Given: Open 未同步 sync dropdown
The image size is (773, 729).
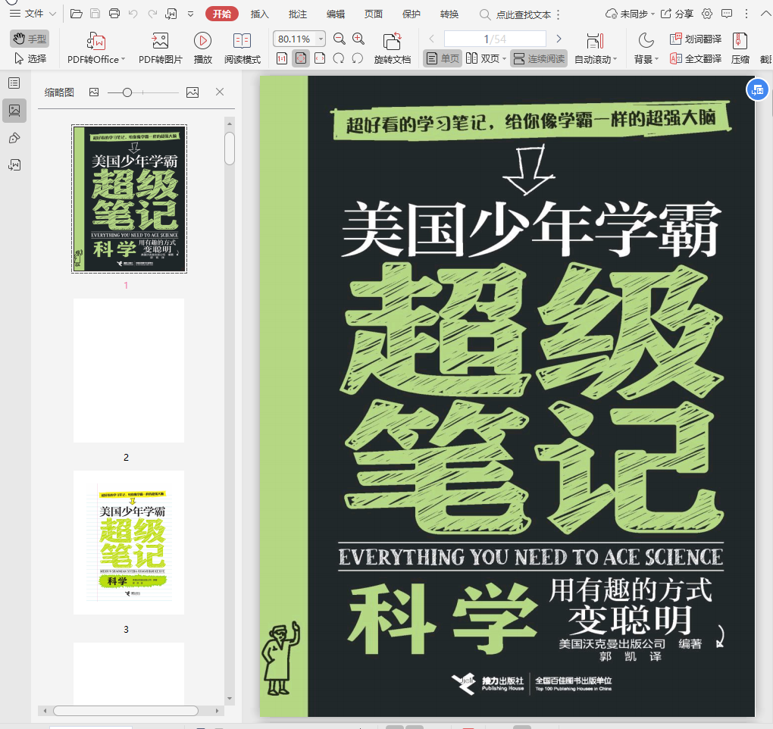Looking at the screenshot, I should 630,14.
